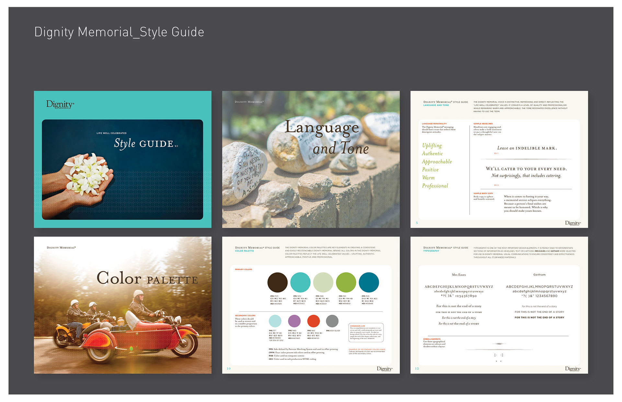Select the dark blue primary color circle
The width and height of the screenshot is (622, 402).
pyautogui.click(x=369, y=282)
